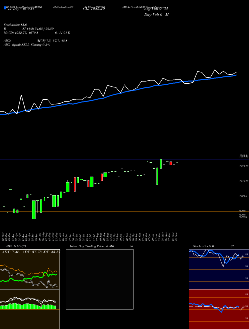Click the 1049.79 price axis label

tap(244, 181)
